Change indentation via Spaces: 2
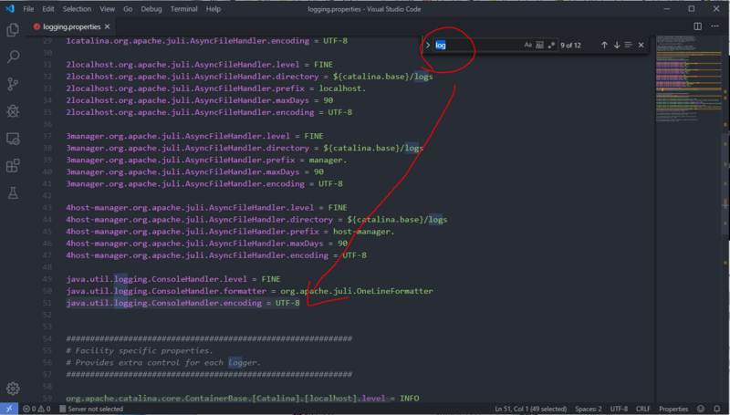Image resolution: width=730 pixels, height=415 pixels. pos(588,409)
